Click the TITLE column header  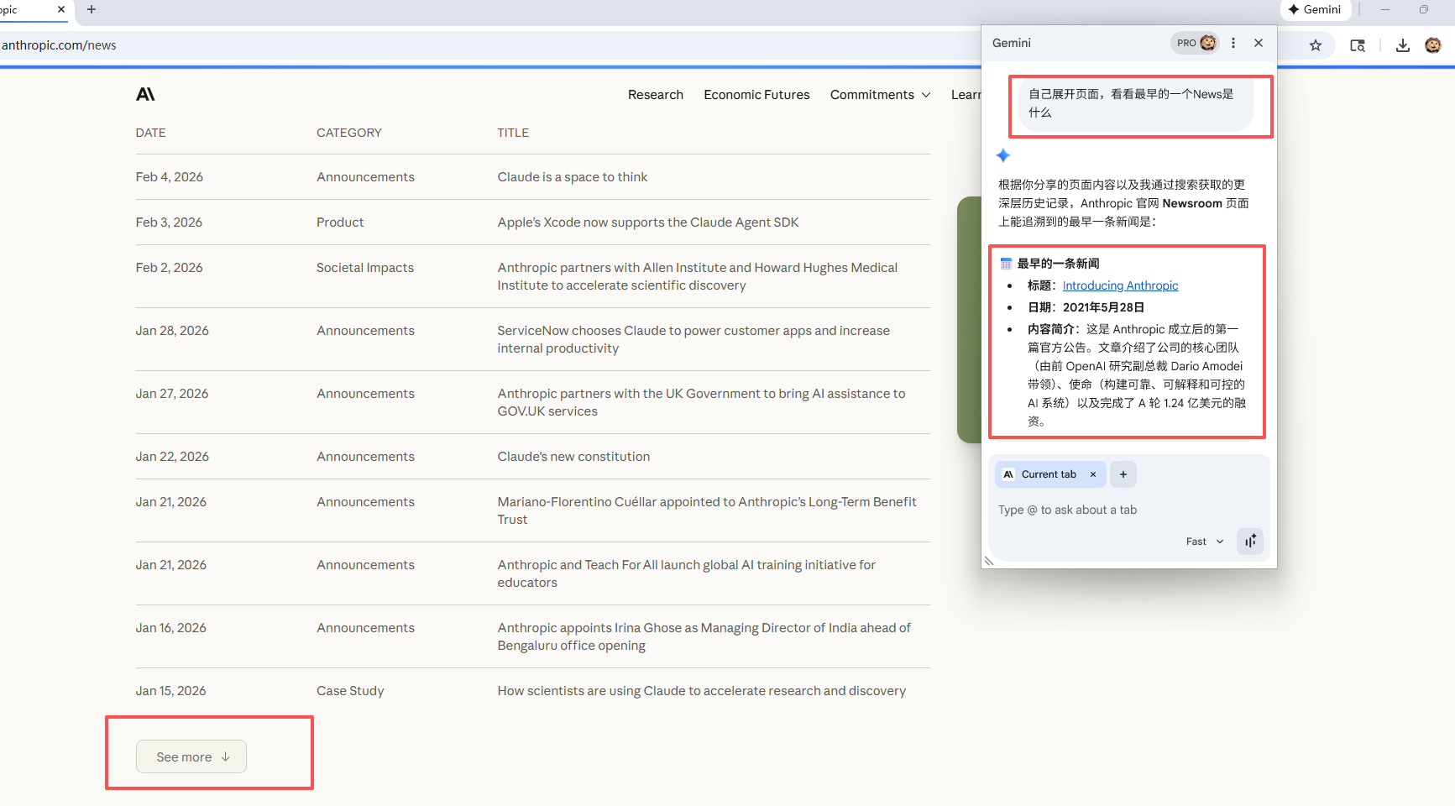pyautogui.click(x=513, y=133)
